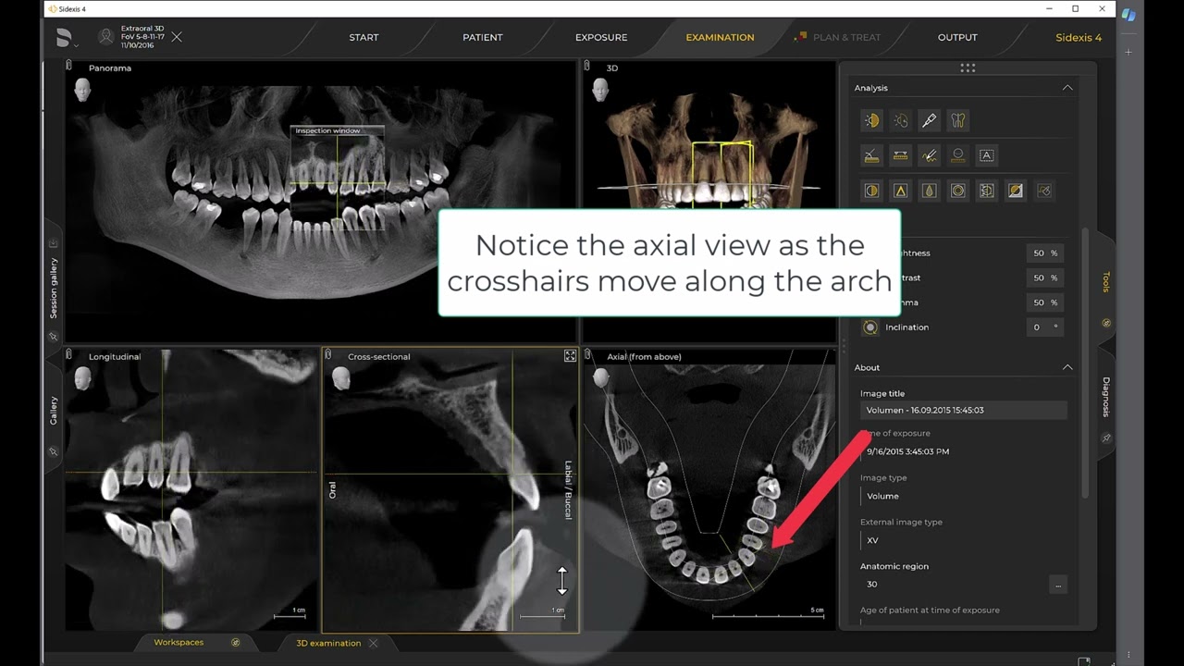Select the circle measurement tool
This screenshot has height=666, width=1184.
pyautogui.click(x=958, y=155)
